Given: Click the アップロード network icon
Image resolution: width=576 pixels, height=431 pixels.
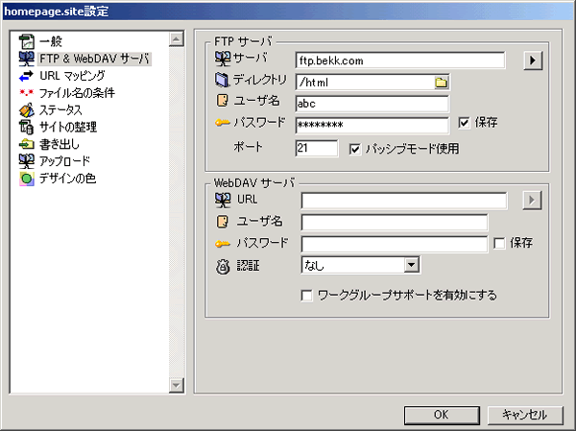Looking at the screenshot, I should [x=27, y=161].
